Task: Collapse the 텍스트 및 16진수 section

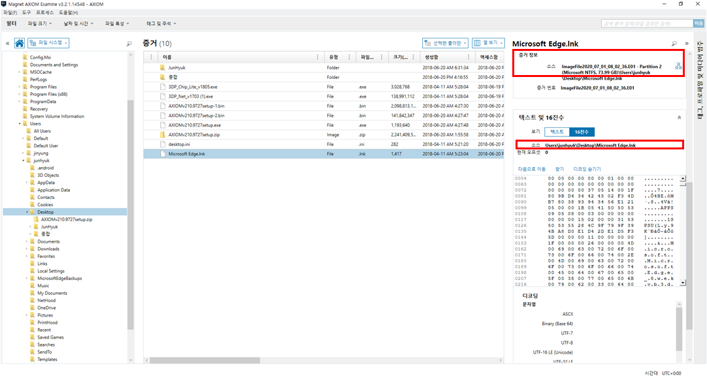Action: tap(679, 117)
